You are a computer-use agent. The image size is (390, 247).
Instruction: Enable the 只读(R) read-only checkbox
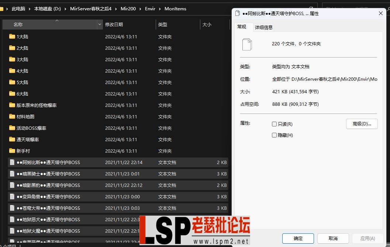pos(275,124)
